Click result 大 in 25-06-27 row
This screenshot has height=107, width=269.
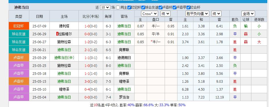tap(259, 42)
